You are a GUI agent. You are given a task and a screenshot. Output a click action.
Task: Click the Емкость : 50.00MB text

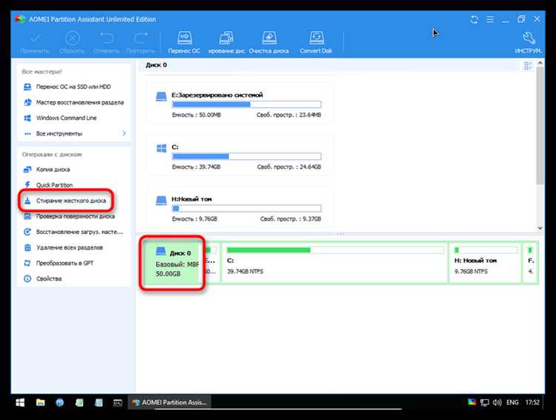[196, 115]
